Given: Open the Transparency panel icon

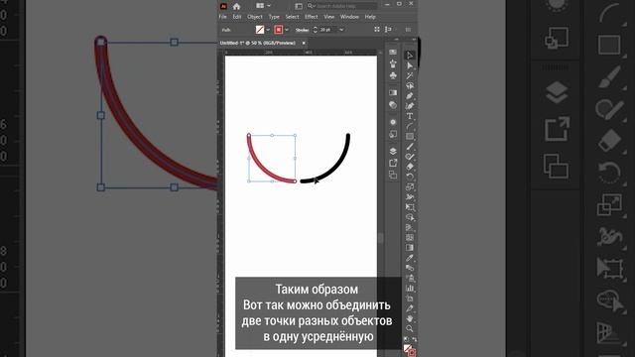Looking at the screenshot, I should [393, 105].
